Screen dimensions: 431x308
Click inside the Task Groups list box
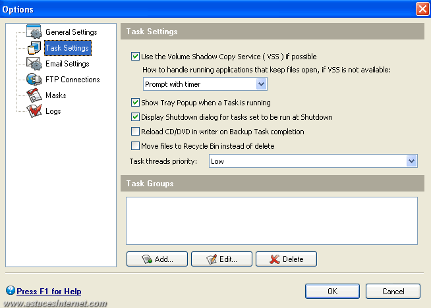272,220
